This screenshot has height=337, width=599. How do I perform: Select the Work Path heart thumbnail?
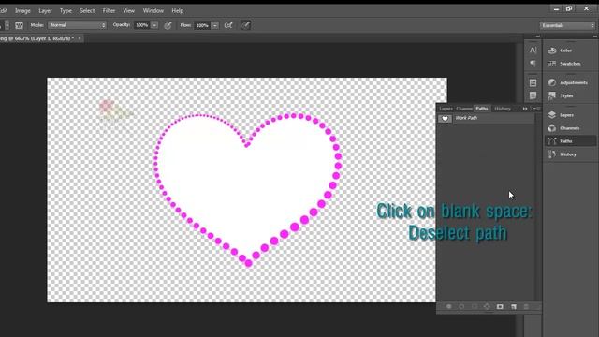click(x=445, y=119)
